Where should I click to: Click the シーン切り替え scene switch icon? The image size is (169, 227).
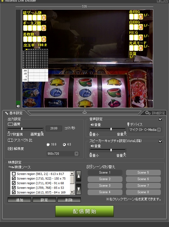pos(89,167)
